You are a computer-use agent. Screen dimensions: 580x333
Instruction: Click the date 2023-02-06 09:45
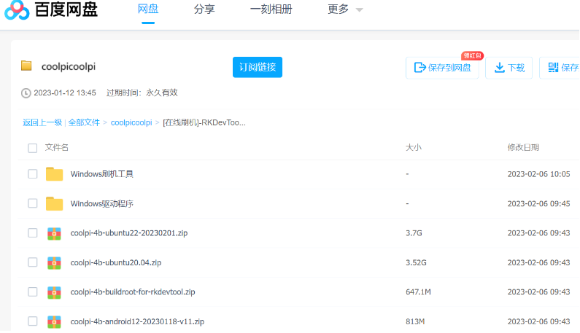tap(538, 203)
